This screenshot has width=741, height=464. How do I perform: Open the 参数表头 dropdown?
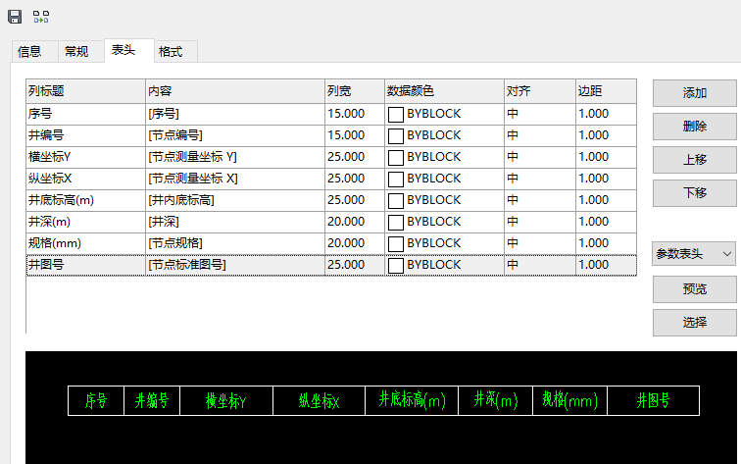[693, 254]
